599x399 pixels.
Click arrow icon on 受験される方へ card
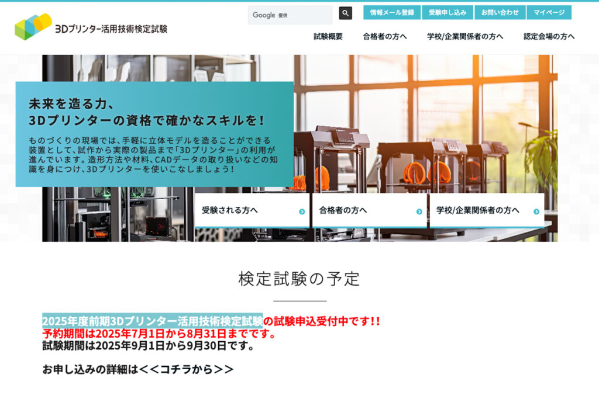[302, 211]
